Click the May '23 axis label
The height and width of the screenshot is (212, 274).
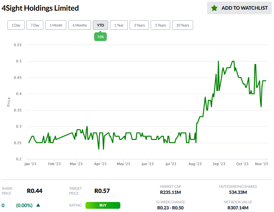coord(123,164)
